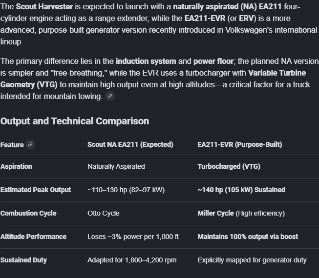Select the "EA211-EVR (Purpose-Built)" column header
The width and height of the screenshot is (319, 278).
(239, 145)
